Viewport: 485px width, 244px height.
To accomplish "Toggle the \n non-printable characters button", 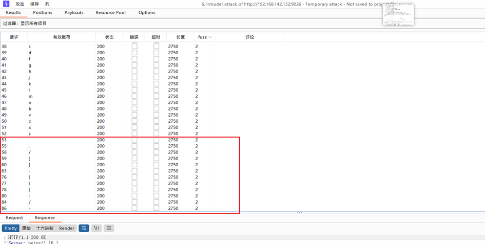I will click(96, 228).
